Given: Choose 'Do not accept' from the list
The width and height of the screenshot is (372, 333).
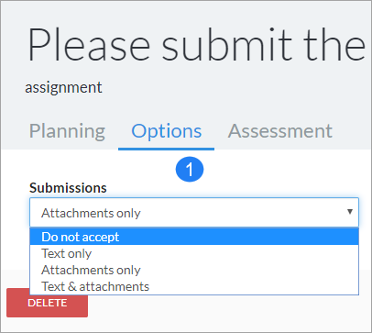Looking at the screenshot, I should pos(194,237).
